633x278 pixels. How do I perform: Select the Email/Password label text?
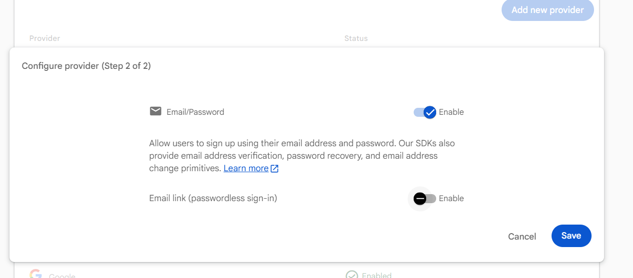195,112
